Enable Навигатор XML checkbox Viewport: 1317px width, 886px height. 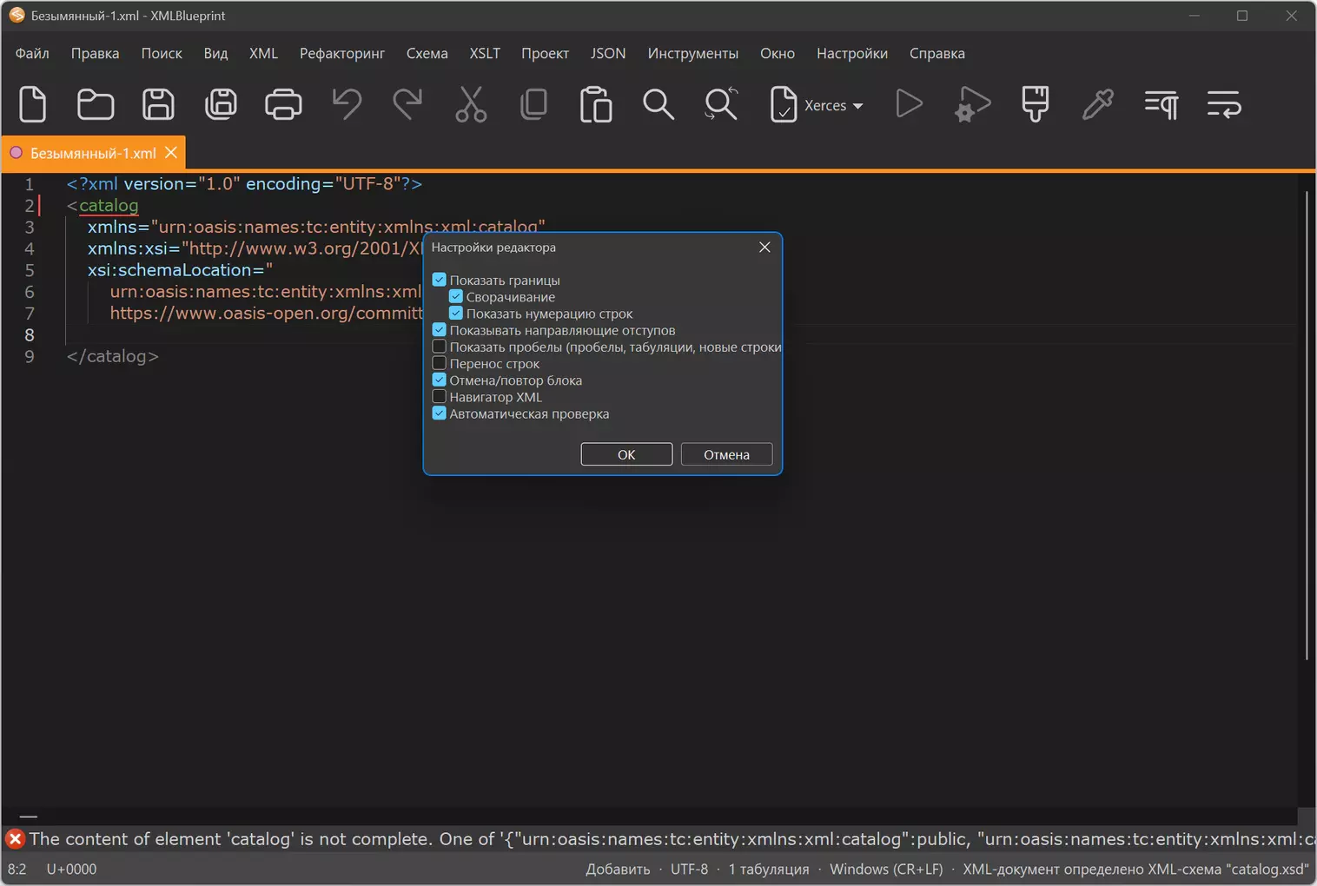click(440, 397)
